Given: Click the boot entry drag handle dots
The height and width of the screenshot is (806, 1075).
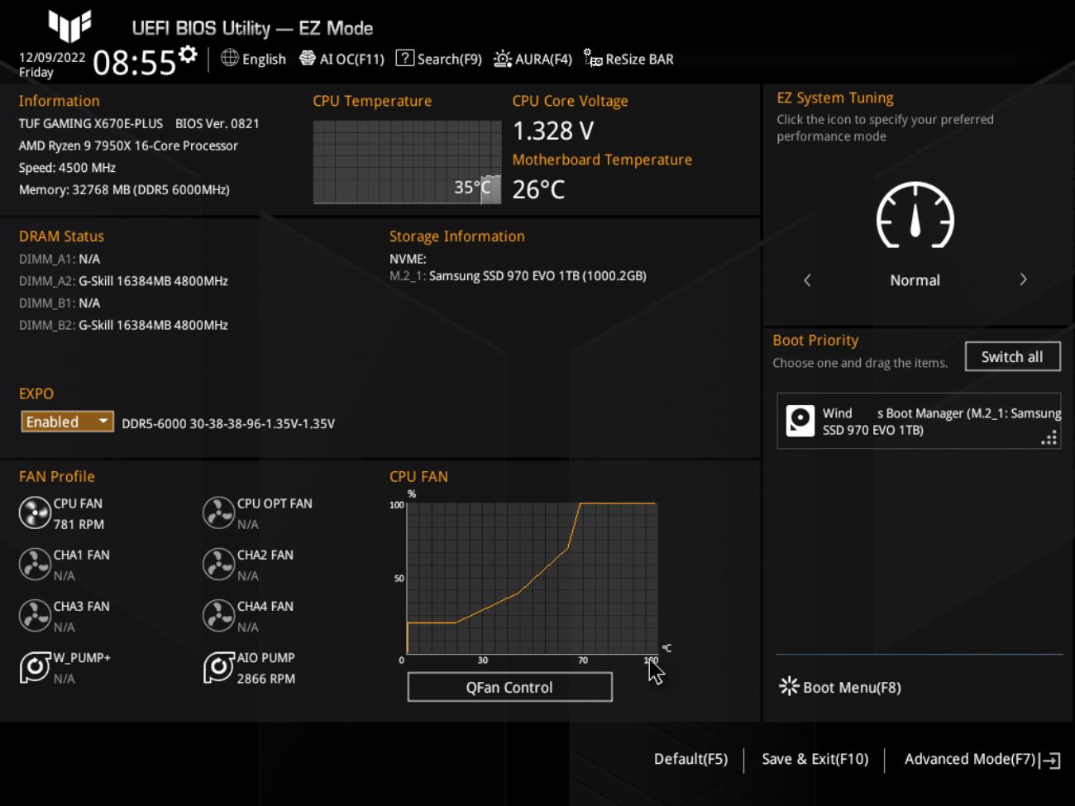Looking at the screenshot, I should pos(1049,438).
